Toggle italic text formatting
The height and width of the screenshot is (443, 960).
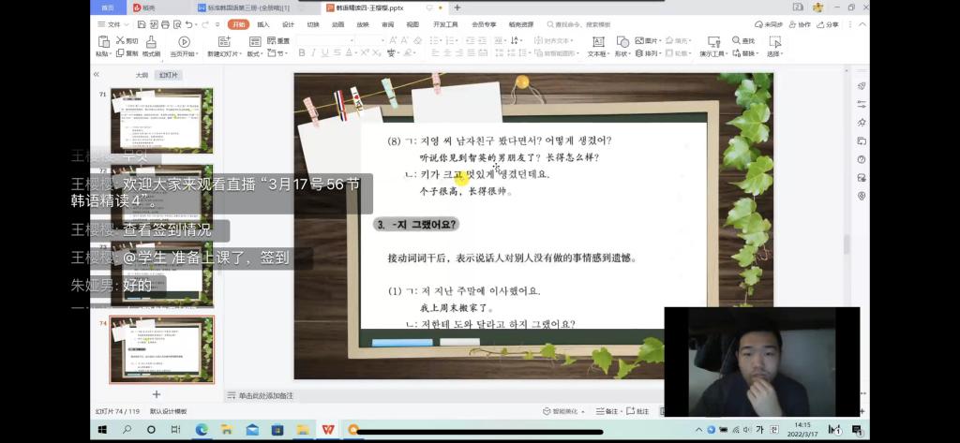311,53
